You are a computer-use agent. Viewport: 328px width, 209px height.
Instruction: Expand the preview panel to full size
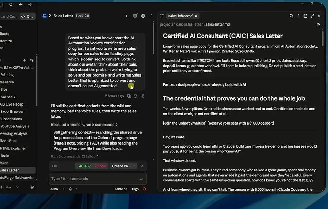[312, 16]
